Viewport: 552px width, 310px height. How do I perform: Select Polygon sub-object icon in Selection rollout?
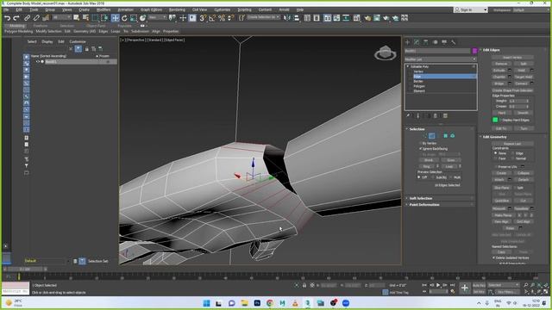pos(446,136)
